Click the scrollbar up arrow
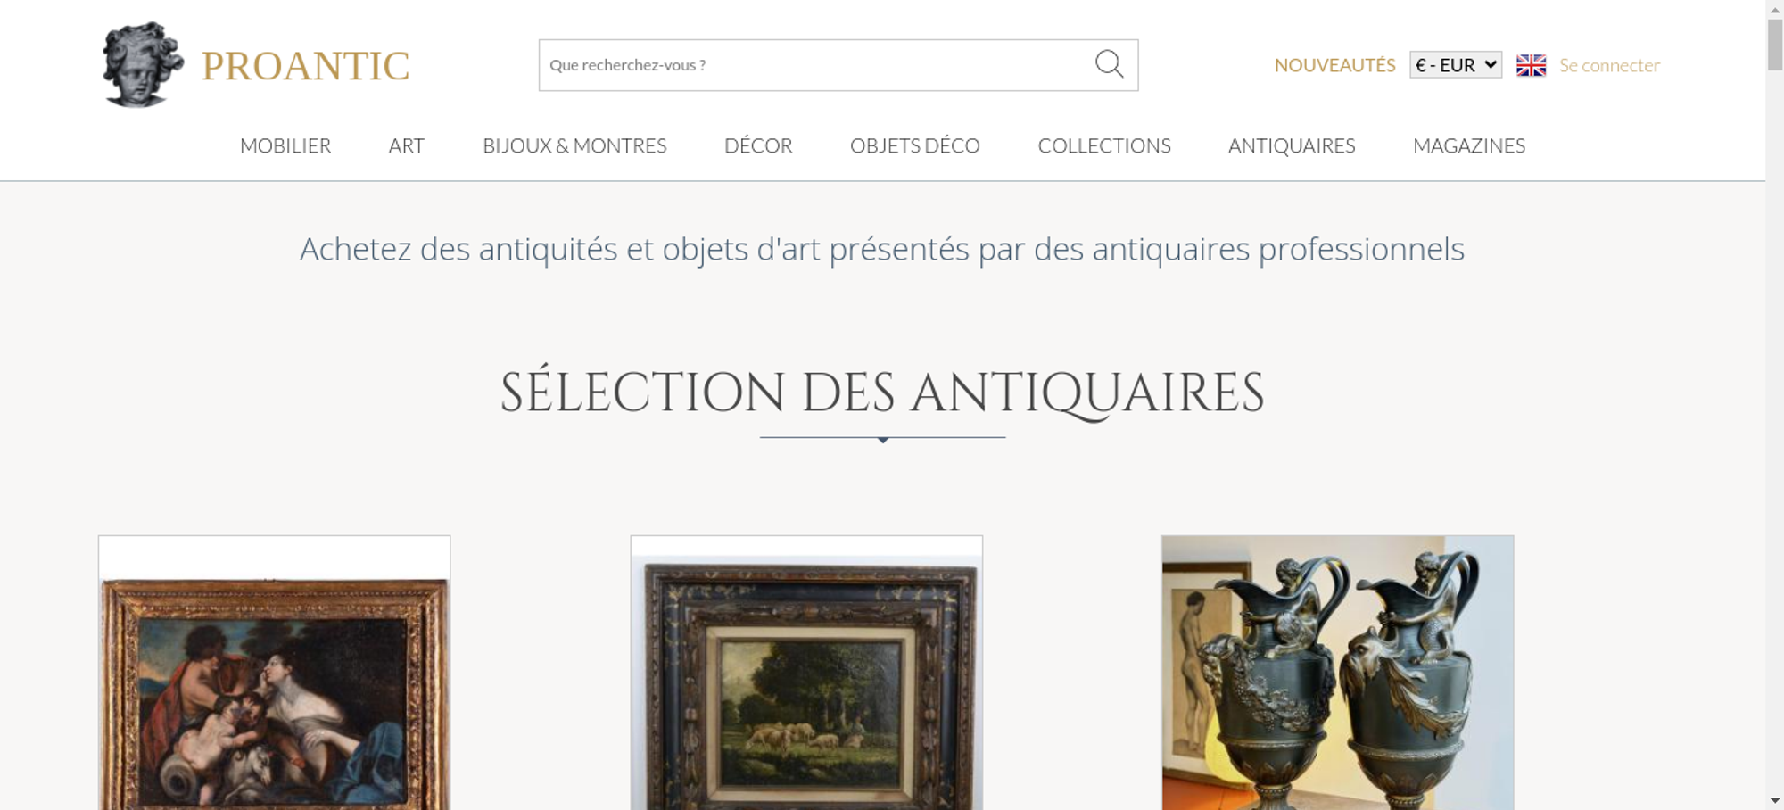The height and width of the screenshot is (810, 1784). (1775, 8)
